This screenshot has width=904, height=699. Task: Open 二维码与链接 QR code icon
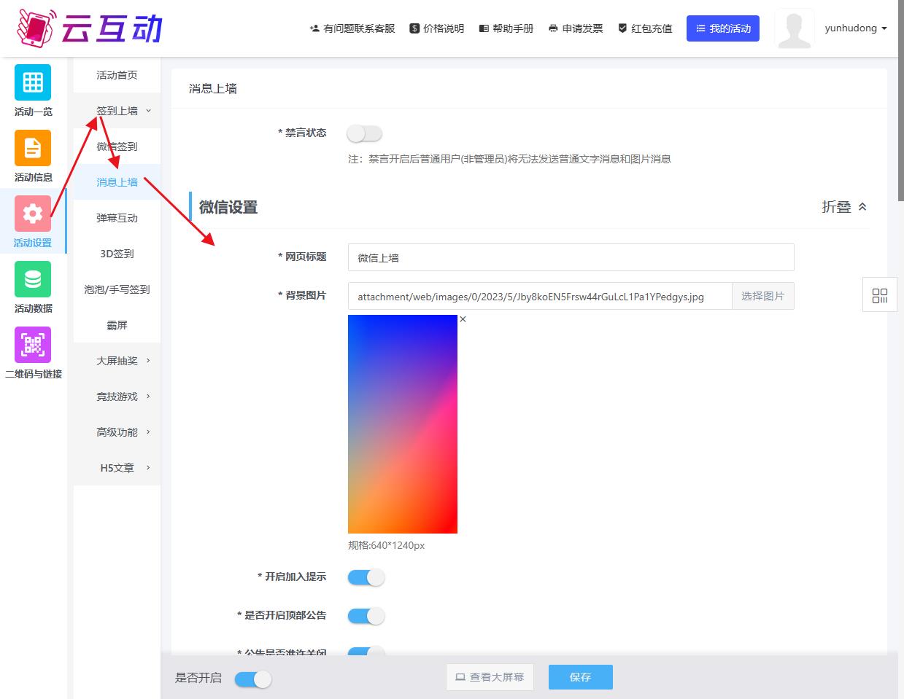(x=33, y=345)
